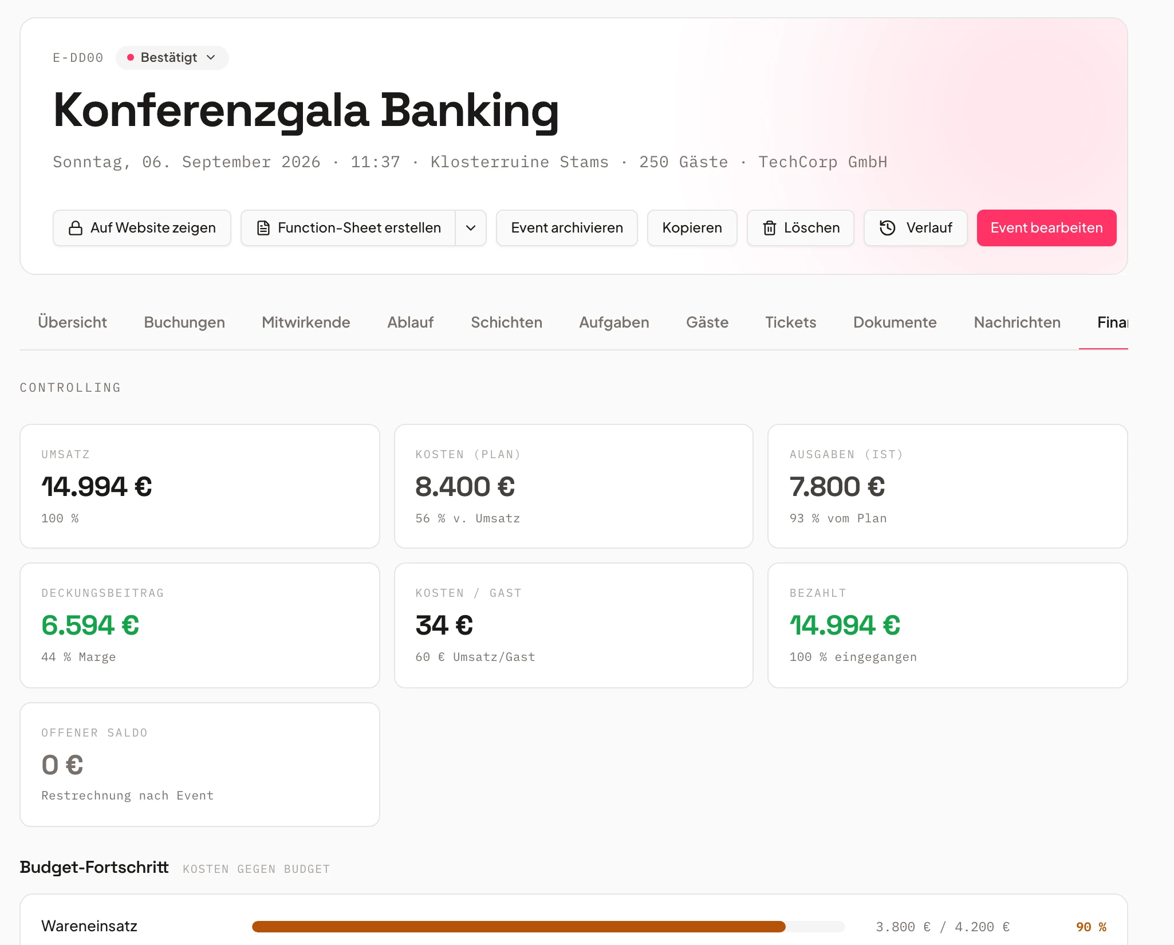Open the Buchungen tab
This screenshot has width=1174, height=945.
184,322
